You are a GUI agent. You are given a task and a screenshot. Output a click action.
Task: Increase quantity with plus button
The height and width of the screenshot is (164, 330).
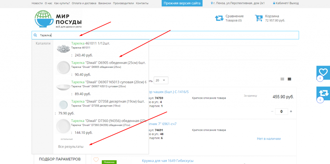[x=291, y=111]
